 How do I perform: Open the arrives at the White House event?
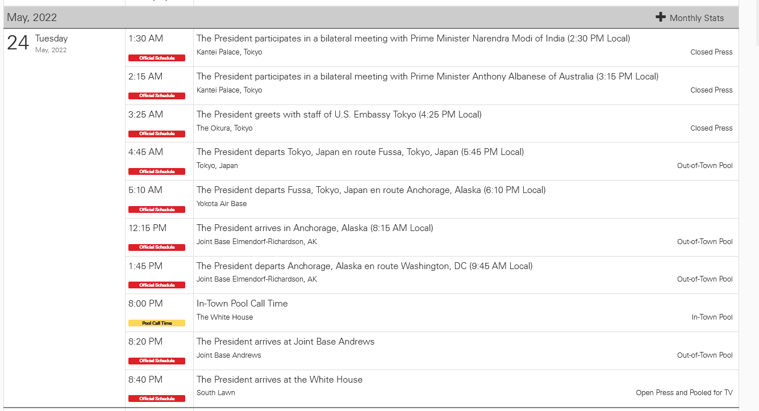[280, 380]
